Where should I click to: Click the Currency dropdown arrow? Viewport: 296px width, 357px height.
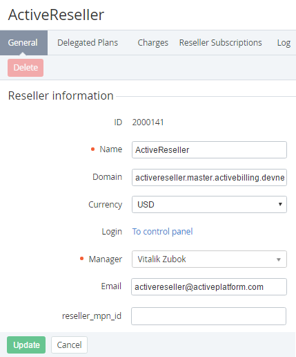coord(280,204)
